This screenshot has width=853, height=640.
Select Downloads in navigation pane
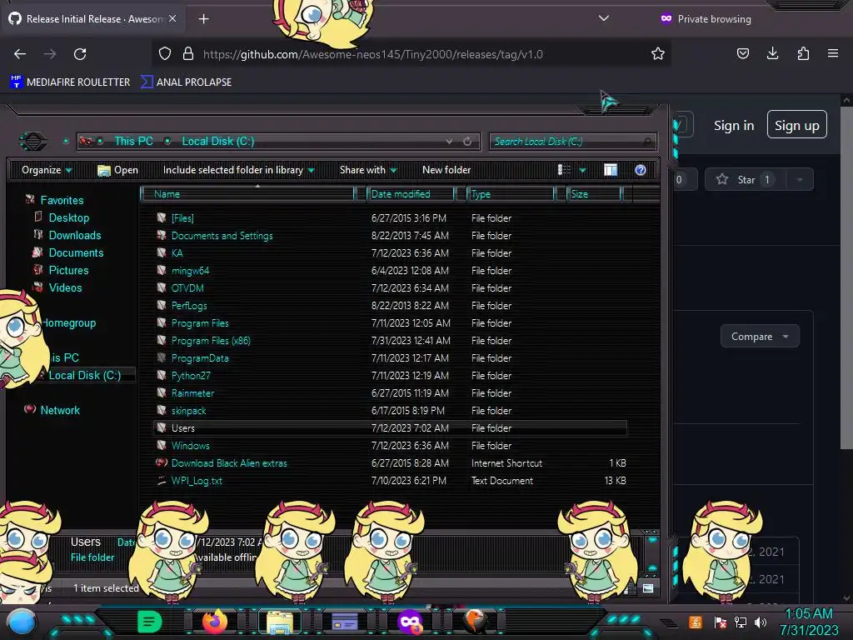pyautogui.click(x=74, y=235)
